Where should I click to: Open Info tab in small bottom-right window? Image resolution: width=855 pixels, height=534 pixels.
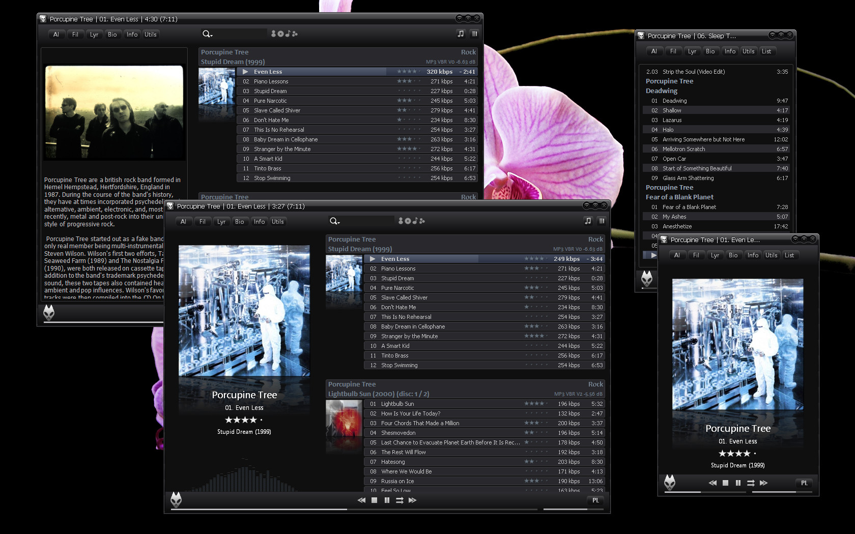click(x=753, y=255)
